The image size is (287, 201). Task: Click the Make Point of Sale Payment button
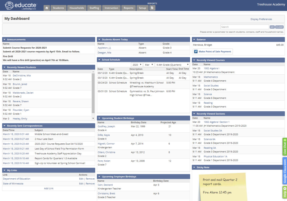pos(213,51)
